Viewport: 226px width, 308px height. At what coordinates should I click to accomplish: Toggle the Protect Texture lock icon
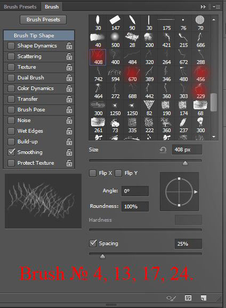pyautogui.click(x=69, y=163)
